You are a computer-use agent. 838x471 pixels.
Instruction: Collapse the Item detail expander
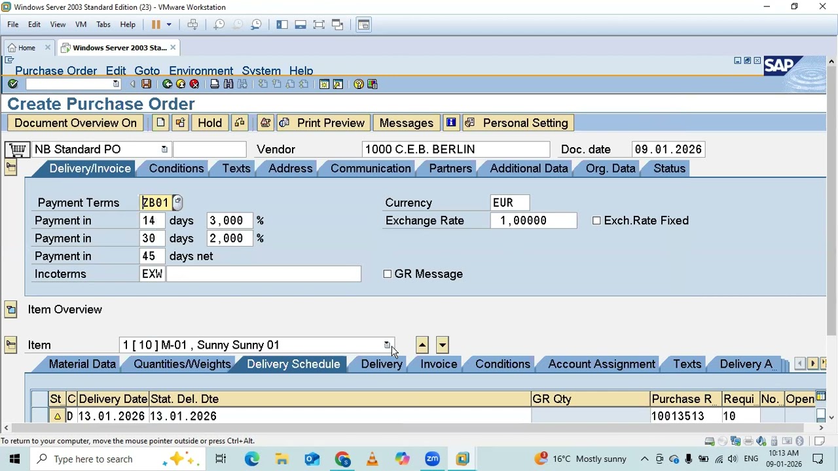point(10,345)
